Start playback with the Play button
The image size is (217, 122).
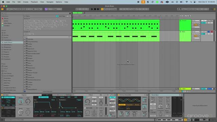point(92,9)
